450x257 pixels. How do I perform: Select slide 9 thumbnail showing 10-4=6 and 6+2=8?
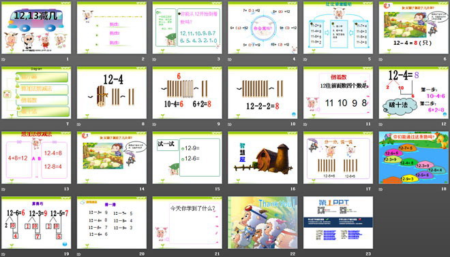coord(187,92)
